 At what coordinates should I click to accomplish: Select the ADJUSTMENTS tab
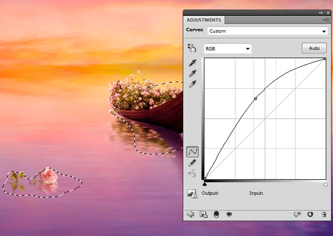click(x=204, y=20)
